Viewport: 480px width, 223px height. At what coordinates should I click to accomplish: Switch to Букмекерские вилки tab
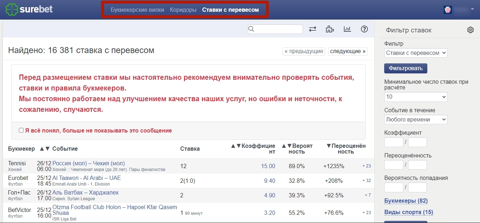click(x=137, y=10)
